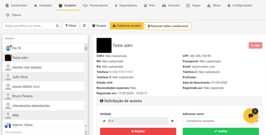The image size is (266, 135).
Task: Switch to the Unidades tab
Action: click(x=43, y=5)
